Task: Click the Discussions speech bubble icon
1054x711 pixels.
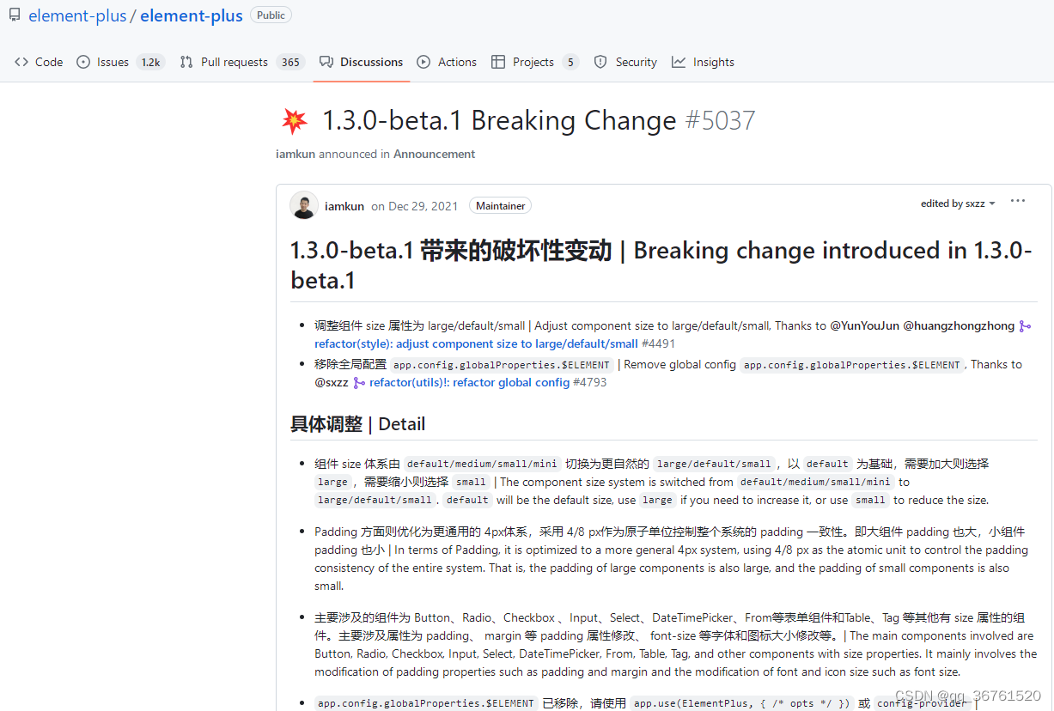Action: tap(326, 62)
